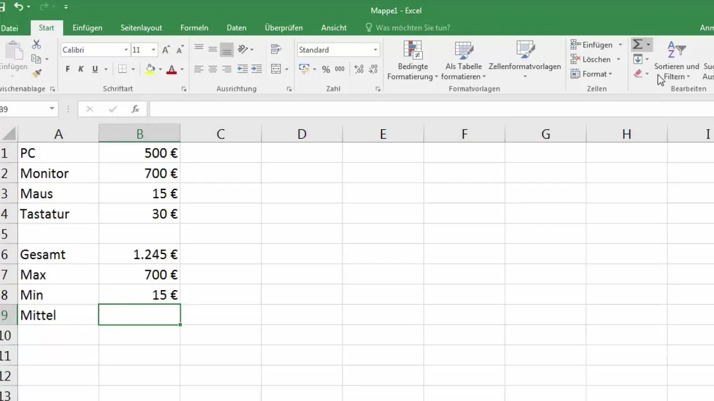The image size is (714, 401).
Task: Open Zahl dialog launcher
Action: point(378,89)
